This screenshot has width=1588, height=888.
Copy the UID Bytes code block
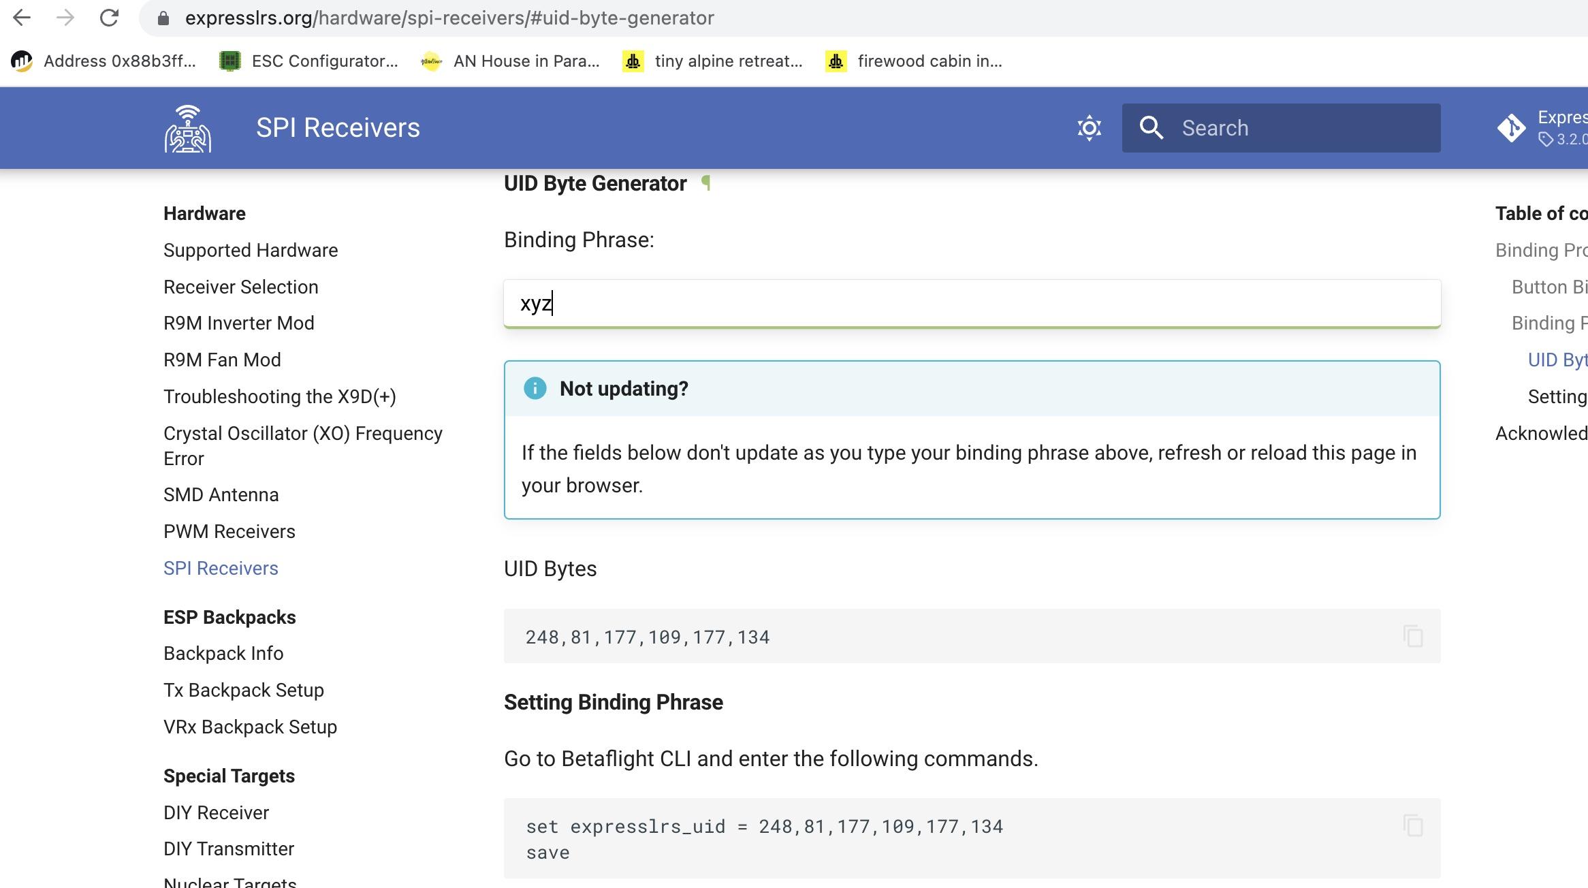[1413, 636]
